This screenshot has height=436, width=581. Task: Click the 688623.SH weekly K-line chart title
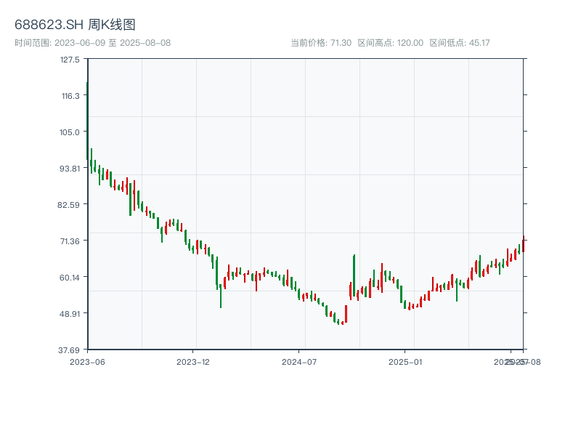(75, 25)
